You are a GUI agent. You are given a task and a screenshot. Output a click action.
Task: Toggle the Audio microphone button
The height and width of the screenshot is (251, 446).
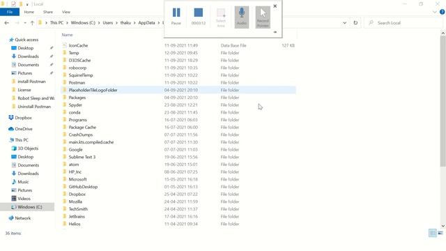242,17
